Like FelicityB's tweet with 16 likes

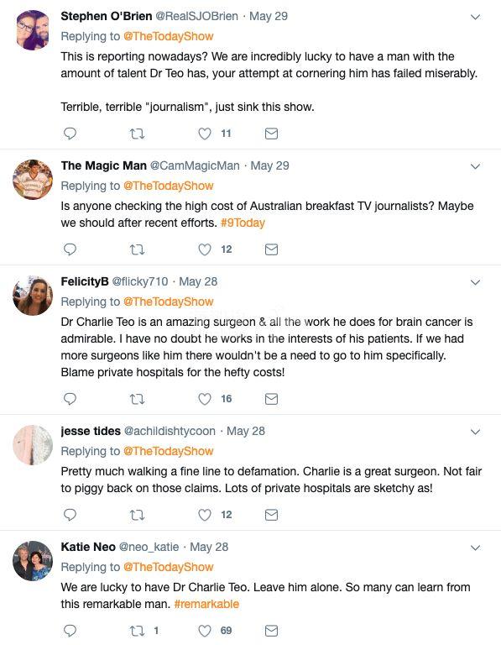pos(205,399)
